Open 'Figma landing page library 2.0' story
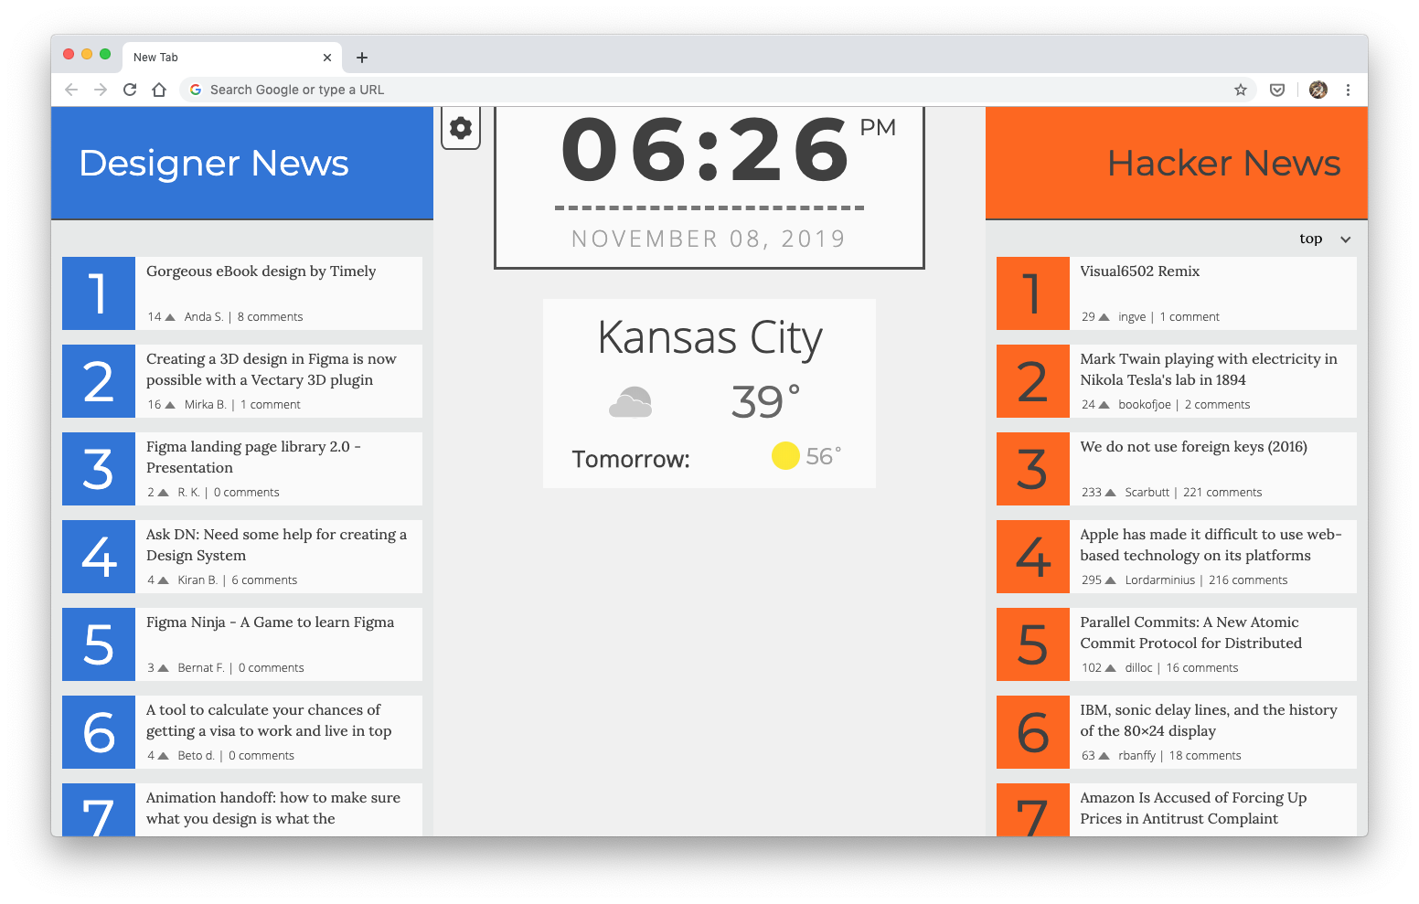 tap(253, 457)
